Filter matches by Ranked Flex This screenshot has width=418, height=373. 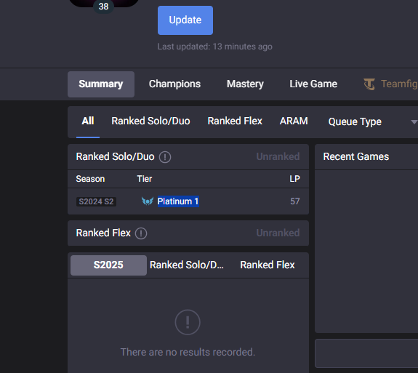(235, 121)
